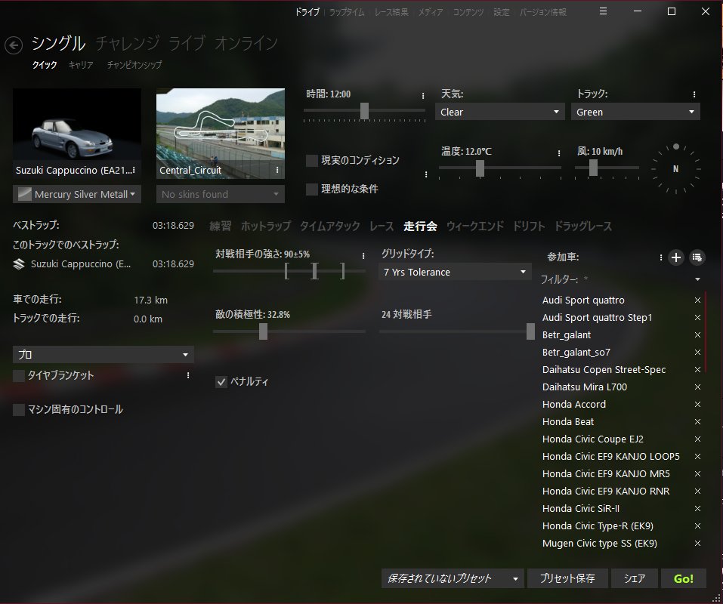Select the Suzuki Cappuccino car thumbnail
The height and width of the screenshot is (604, 723).
pyautogui.click(x=77, y=134)
